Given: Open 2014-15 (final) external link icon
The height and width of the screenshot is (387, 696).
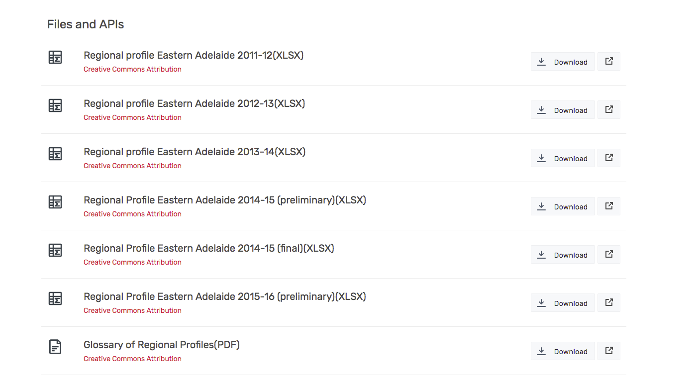Looking at the screenshot, I should (x=609, y=255).
